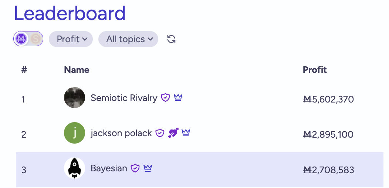Click jackson polack's verified shield badge
The height and width of the screenshot is (188, 389).
(x=160, y=133)
